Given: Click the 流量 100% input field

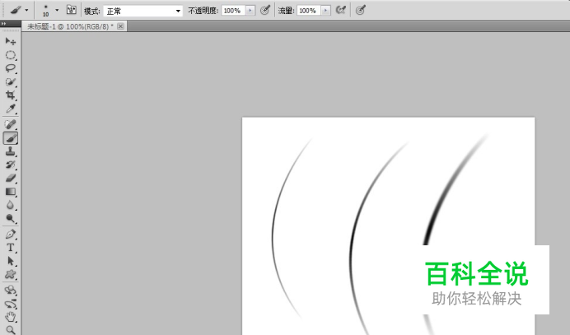Looking at the screenshot, I should 309,11.
